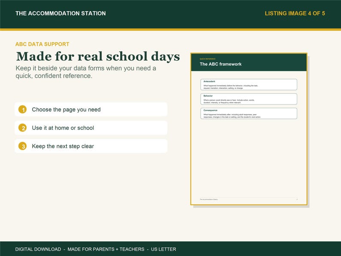This screenshot has height=256, width=341.
Task: Select the 'Keep the next step clear' text
Action: point(63,146)
